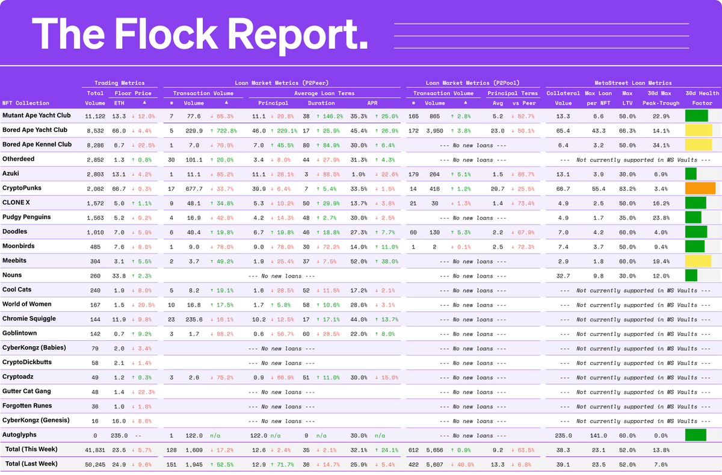Viewport: 722px width, 475px height.
Task: Select the Meebits yellow health factor bar
Action: [x=698, y=261]
